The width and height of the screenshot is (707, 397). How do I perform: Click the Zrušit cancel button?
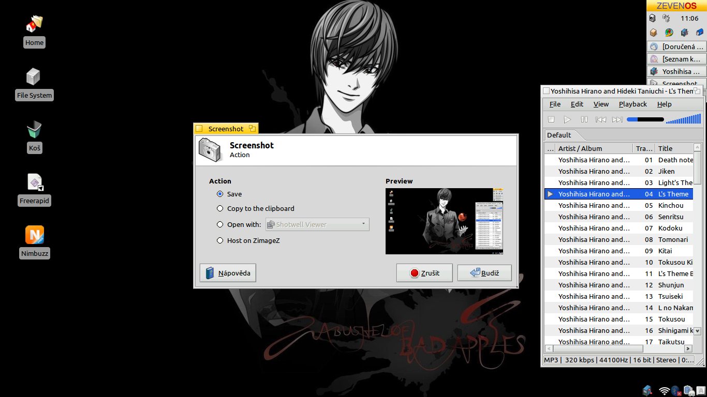pos(424,273)
